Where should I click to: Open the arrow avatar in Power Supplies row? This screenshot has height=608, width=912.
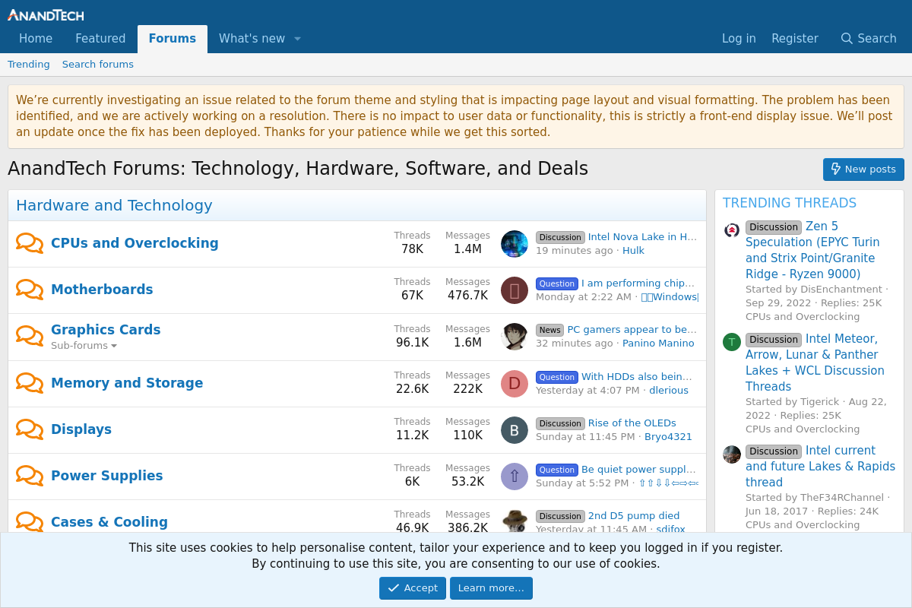coord(515,477)
